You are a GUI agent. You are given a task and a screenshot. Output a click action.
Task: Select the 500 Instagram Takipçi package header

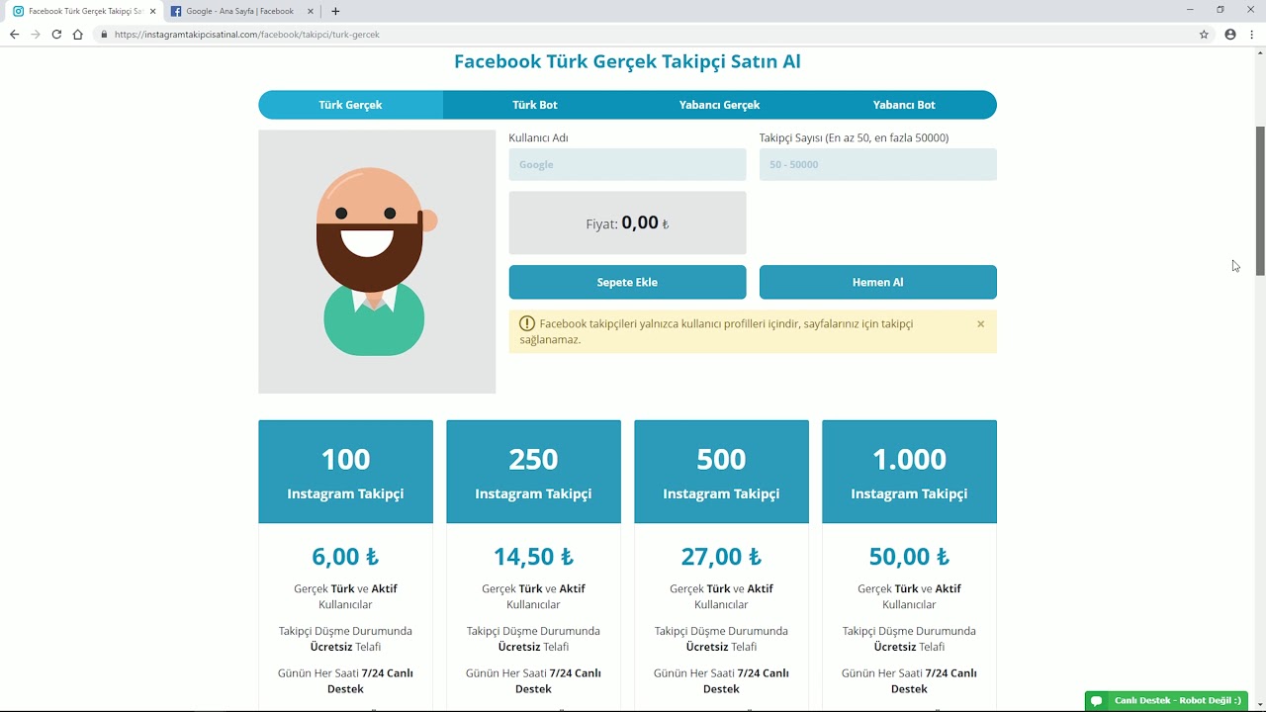coord(721,472)
